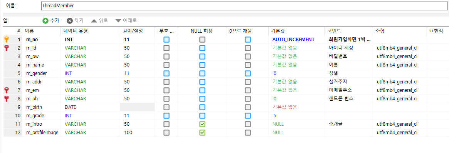Click the 추가 button label
The height and width of the screenshot is (153, 449).
[x=55, y=20]
